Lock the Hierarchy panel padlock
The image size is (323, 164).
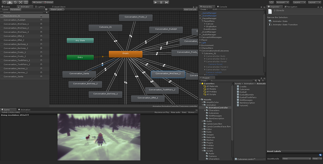pyautogui.click(x=261, y=7)
